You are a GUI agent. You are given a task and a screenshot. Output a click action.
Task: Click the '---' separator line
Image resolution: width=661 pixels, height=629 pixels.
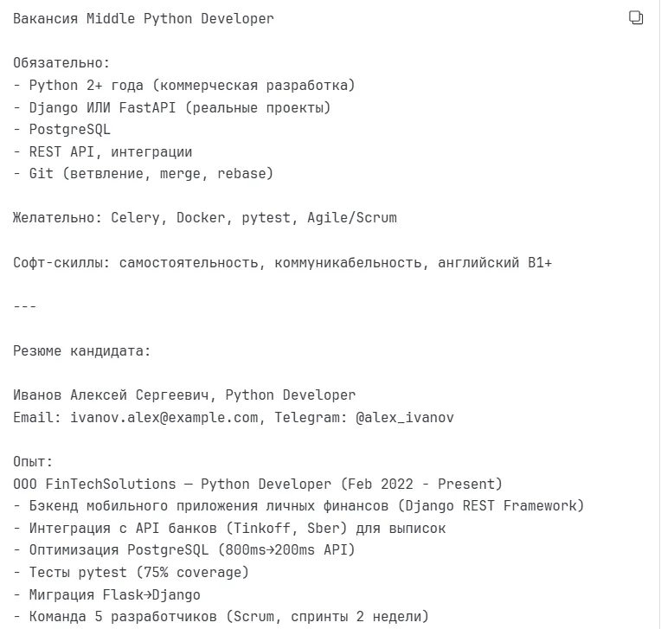pyautogui.click(x=24, y=306)
